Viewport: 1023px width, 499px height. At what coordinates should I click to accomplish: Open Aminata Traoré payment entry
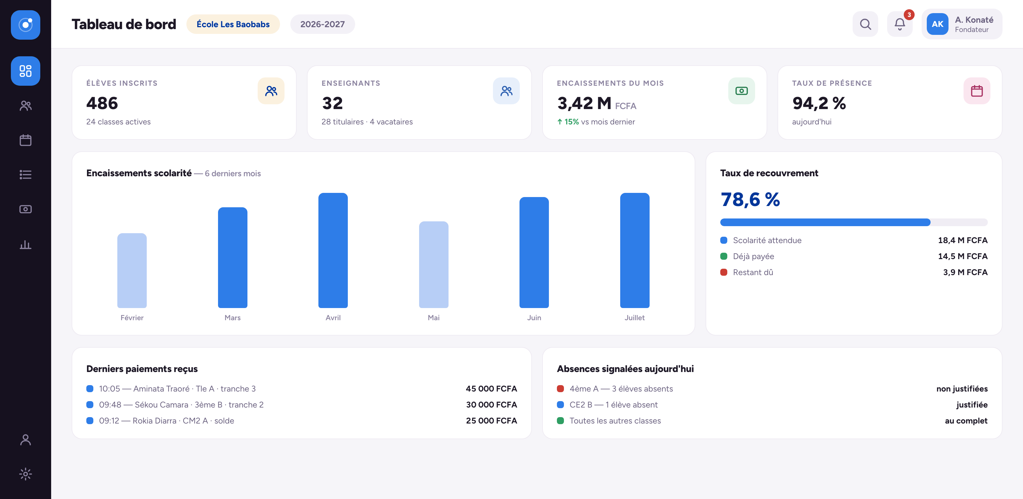point(301,389)
